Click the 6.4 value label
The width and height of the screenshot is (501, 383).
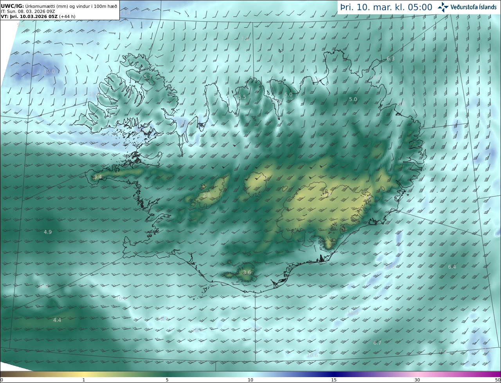coord(452,267)
